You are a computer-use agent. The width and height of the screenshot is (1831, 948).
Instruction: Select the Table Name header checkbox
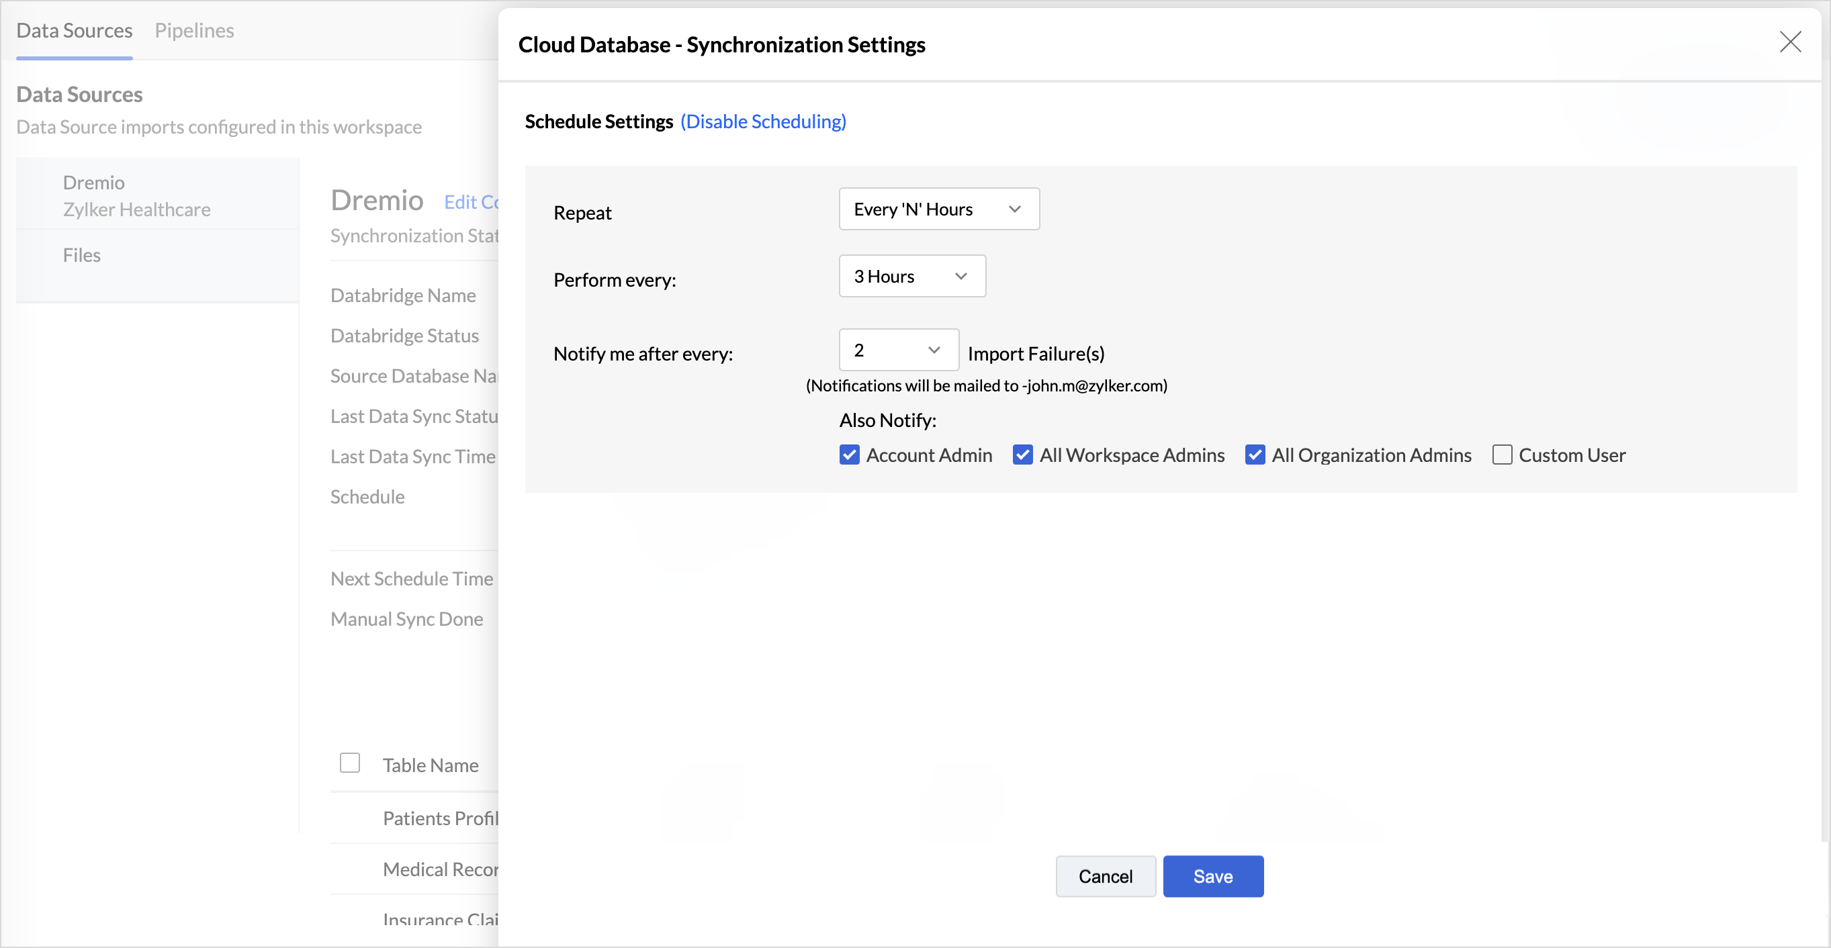(x=350, y=763)
